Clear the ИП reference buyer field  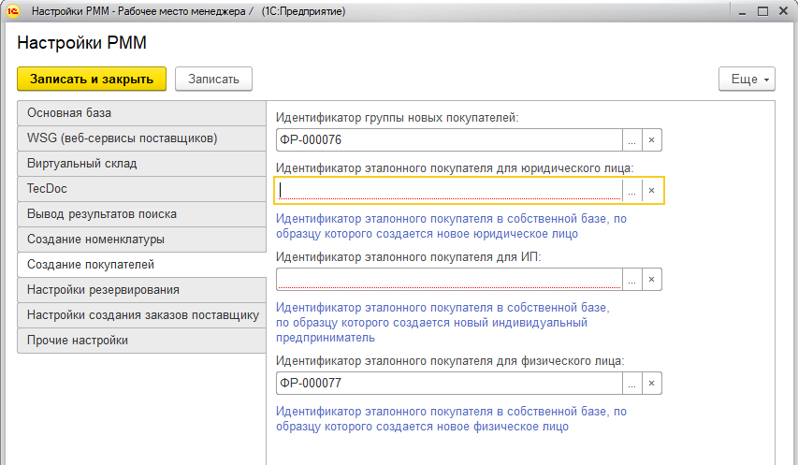pos(652,280)
